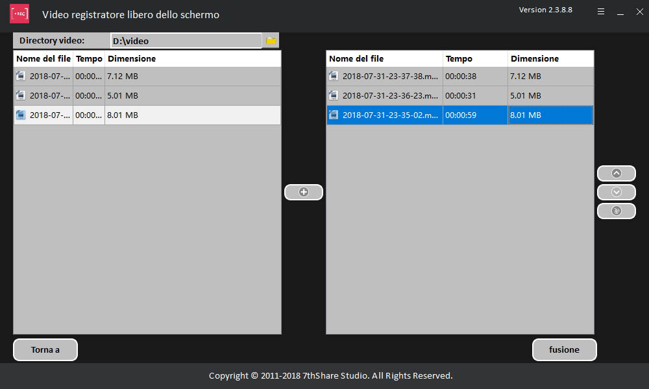Close the recorder window

click(639, 12)
